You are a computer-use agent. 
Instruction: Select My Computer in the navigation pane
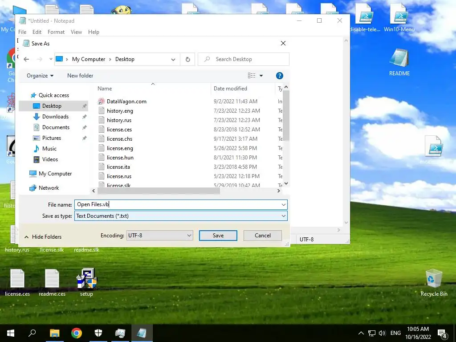[55, 174]
